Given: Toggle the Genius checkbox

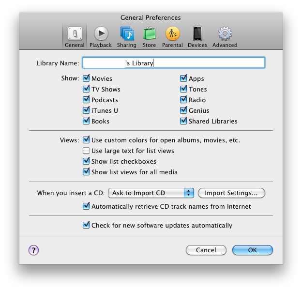Looking at the screenshot, I should pyautogui.click(x=183, y=110).
